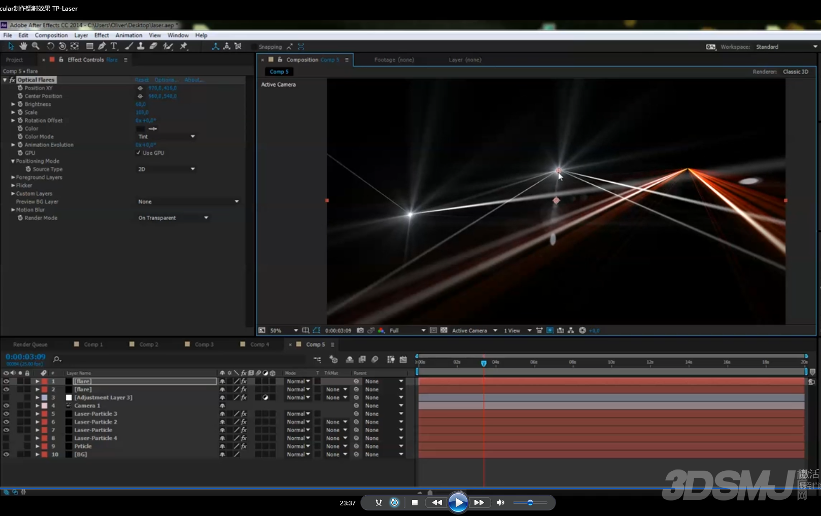Expand the Foreground Layers property group

point(13,178)
